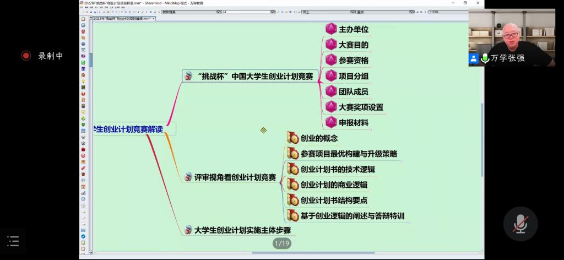
Task: Click the light bulb icon in left sidebar
Action: click(x=83, y=81)
